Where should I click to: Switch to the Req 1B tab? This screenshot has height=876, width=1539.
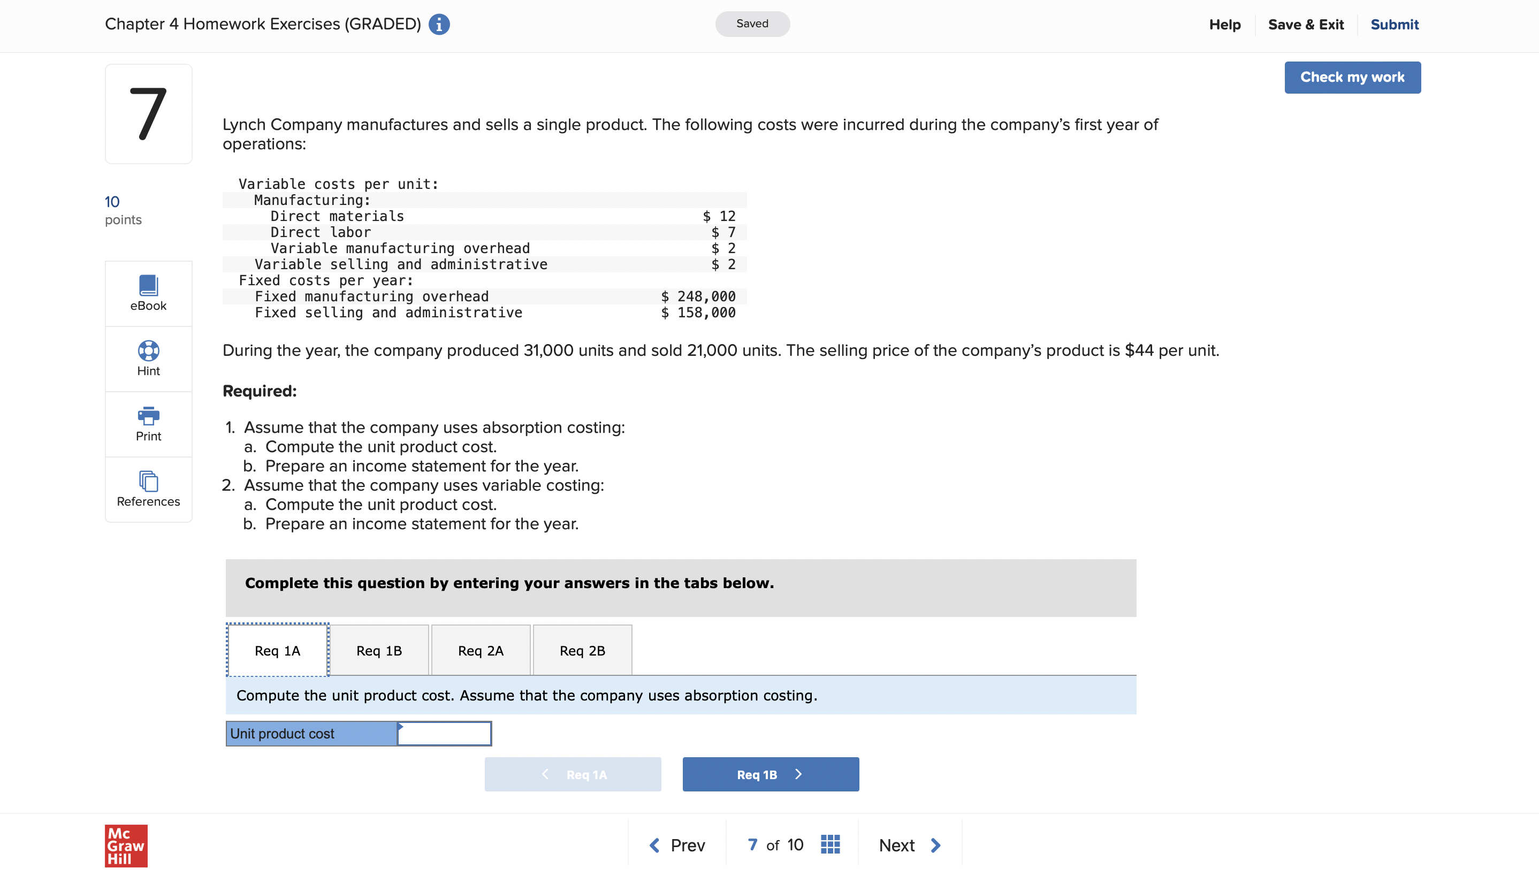[379, 650]
